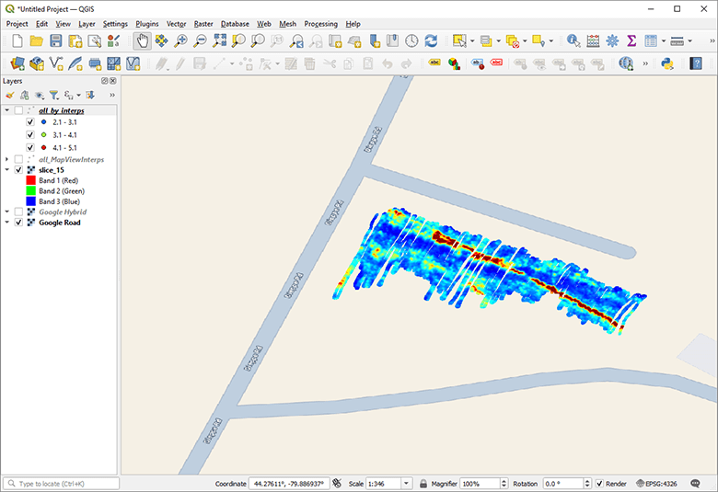This screenshot has height=492, width=718.
Task: Enable the Google Hybrid layer checkbox
Action: pyautogui.click(x=18, y=212)
